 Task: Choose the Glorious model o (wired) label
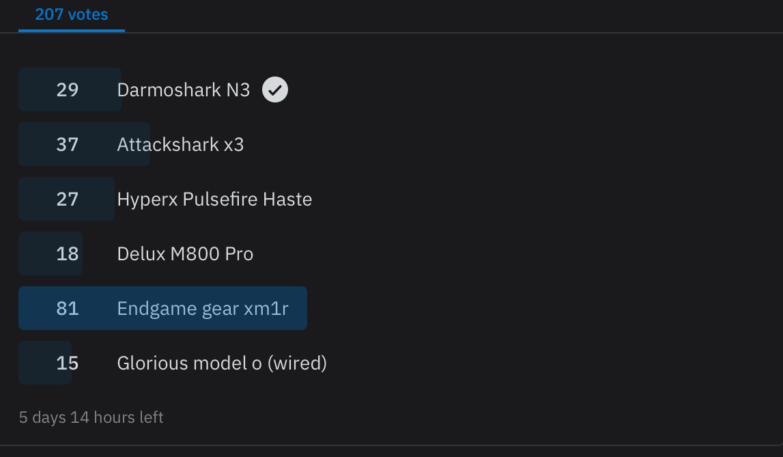pyautogui.click(x=222, y=363)
